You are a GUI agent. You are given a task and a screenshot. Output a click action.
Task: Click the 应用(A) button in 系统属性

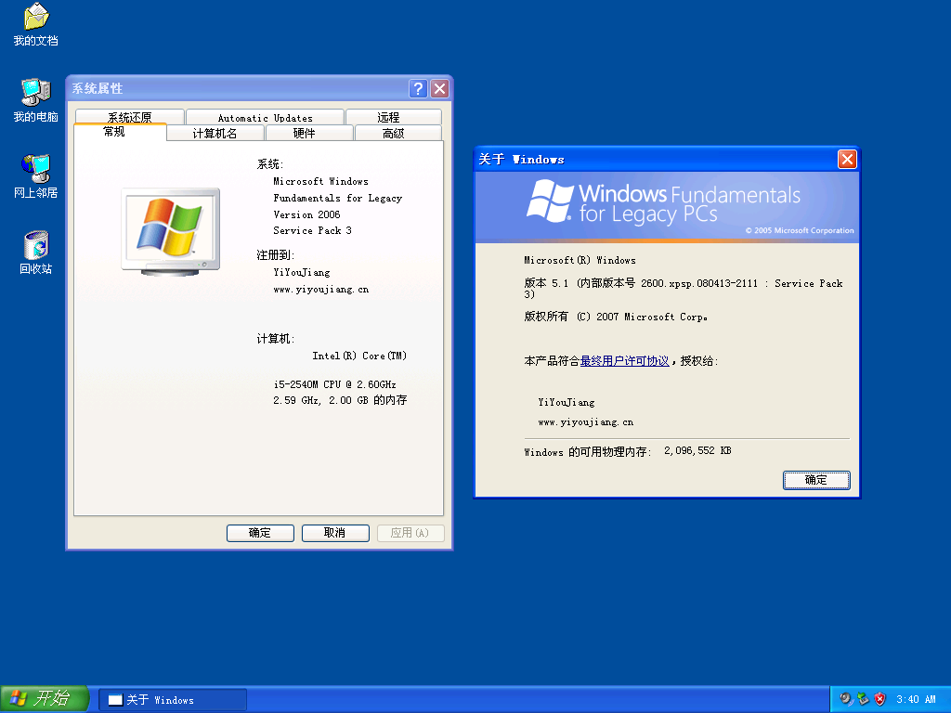410,533
